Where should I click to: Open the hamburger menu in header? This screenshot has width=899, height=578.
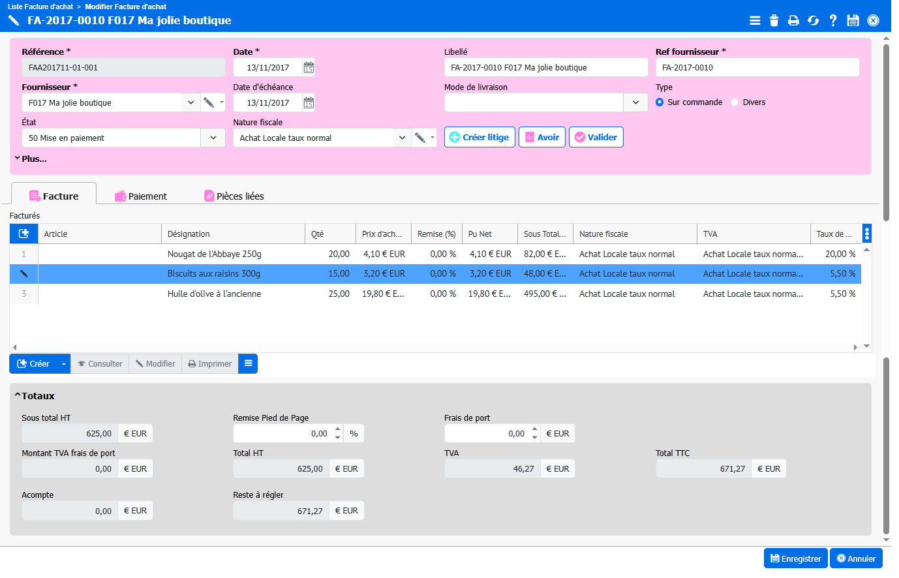click(x=755, y=20)
